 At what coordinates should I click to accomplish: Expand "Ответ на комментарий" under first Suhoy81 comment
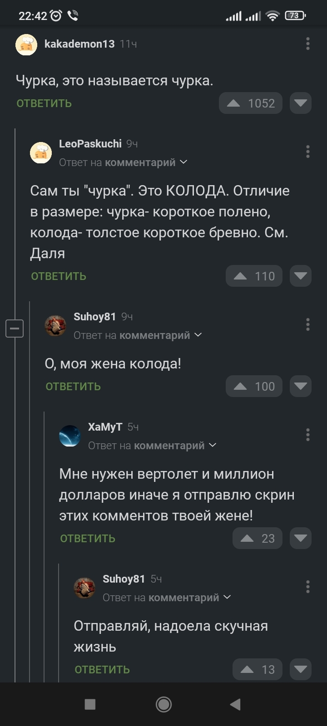pos(138,335)
